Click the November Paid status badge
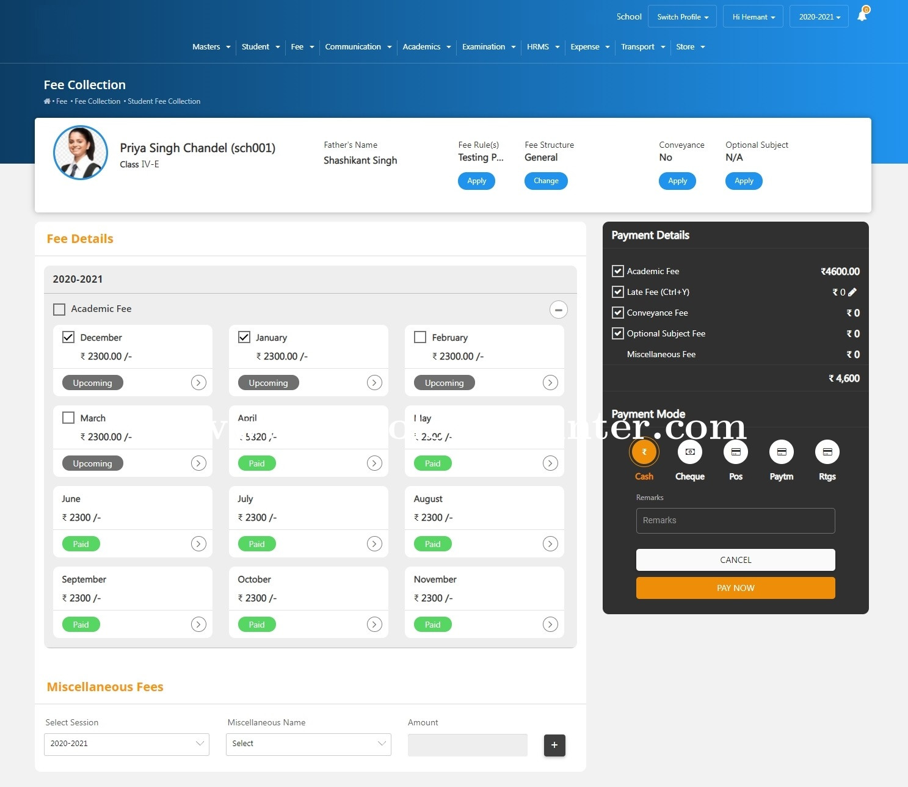Viewport: 908px width, 787px height. 433,625
